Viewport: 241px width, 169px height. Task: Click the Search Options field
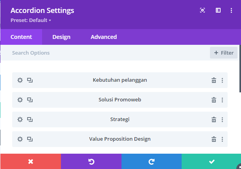pos(105,53)
